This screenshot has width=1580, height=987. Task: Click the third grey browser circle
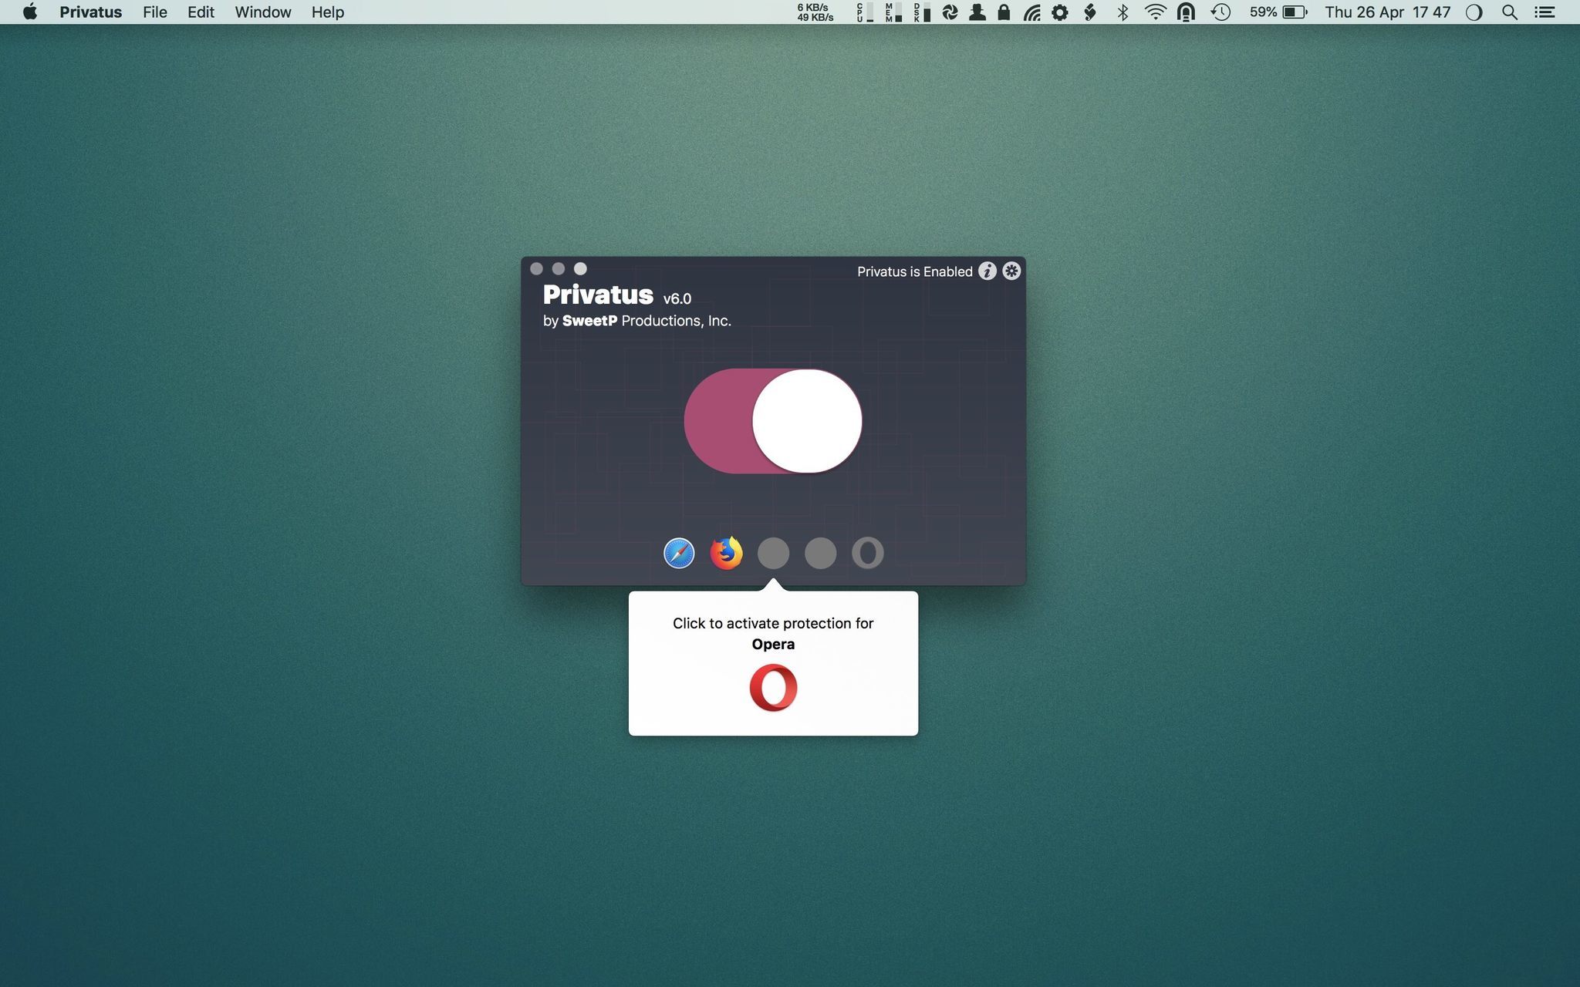[773, 553]
